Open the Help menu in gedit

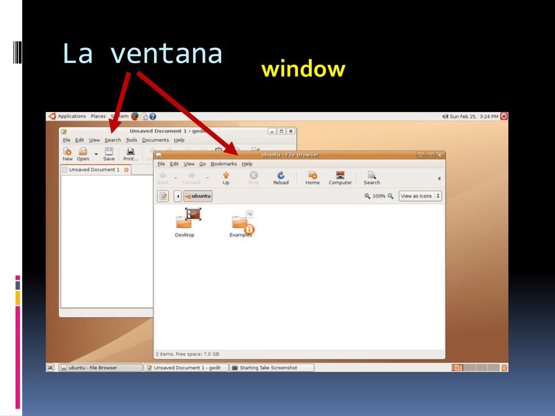(179, 140)
